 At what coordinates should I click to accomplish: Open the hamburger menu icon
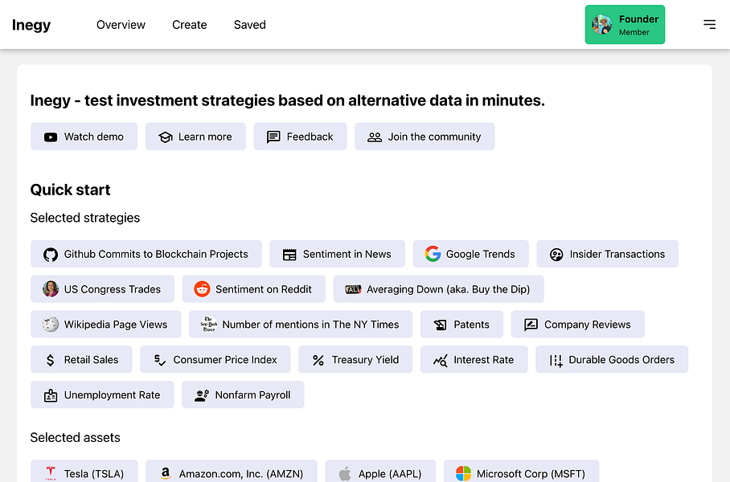point(709,25)
